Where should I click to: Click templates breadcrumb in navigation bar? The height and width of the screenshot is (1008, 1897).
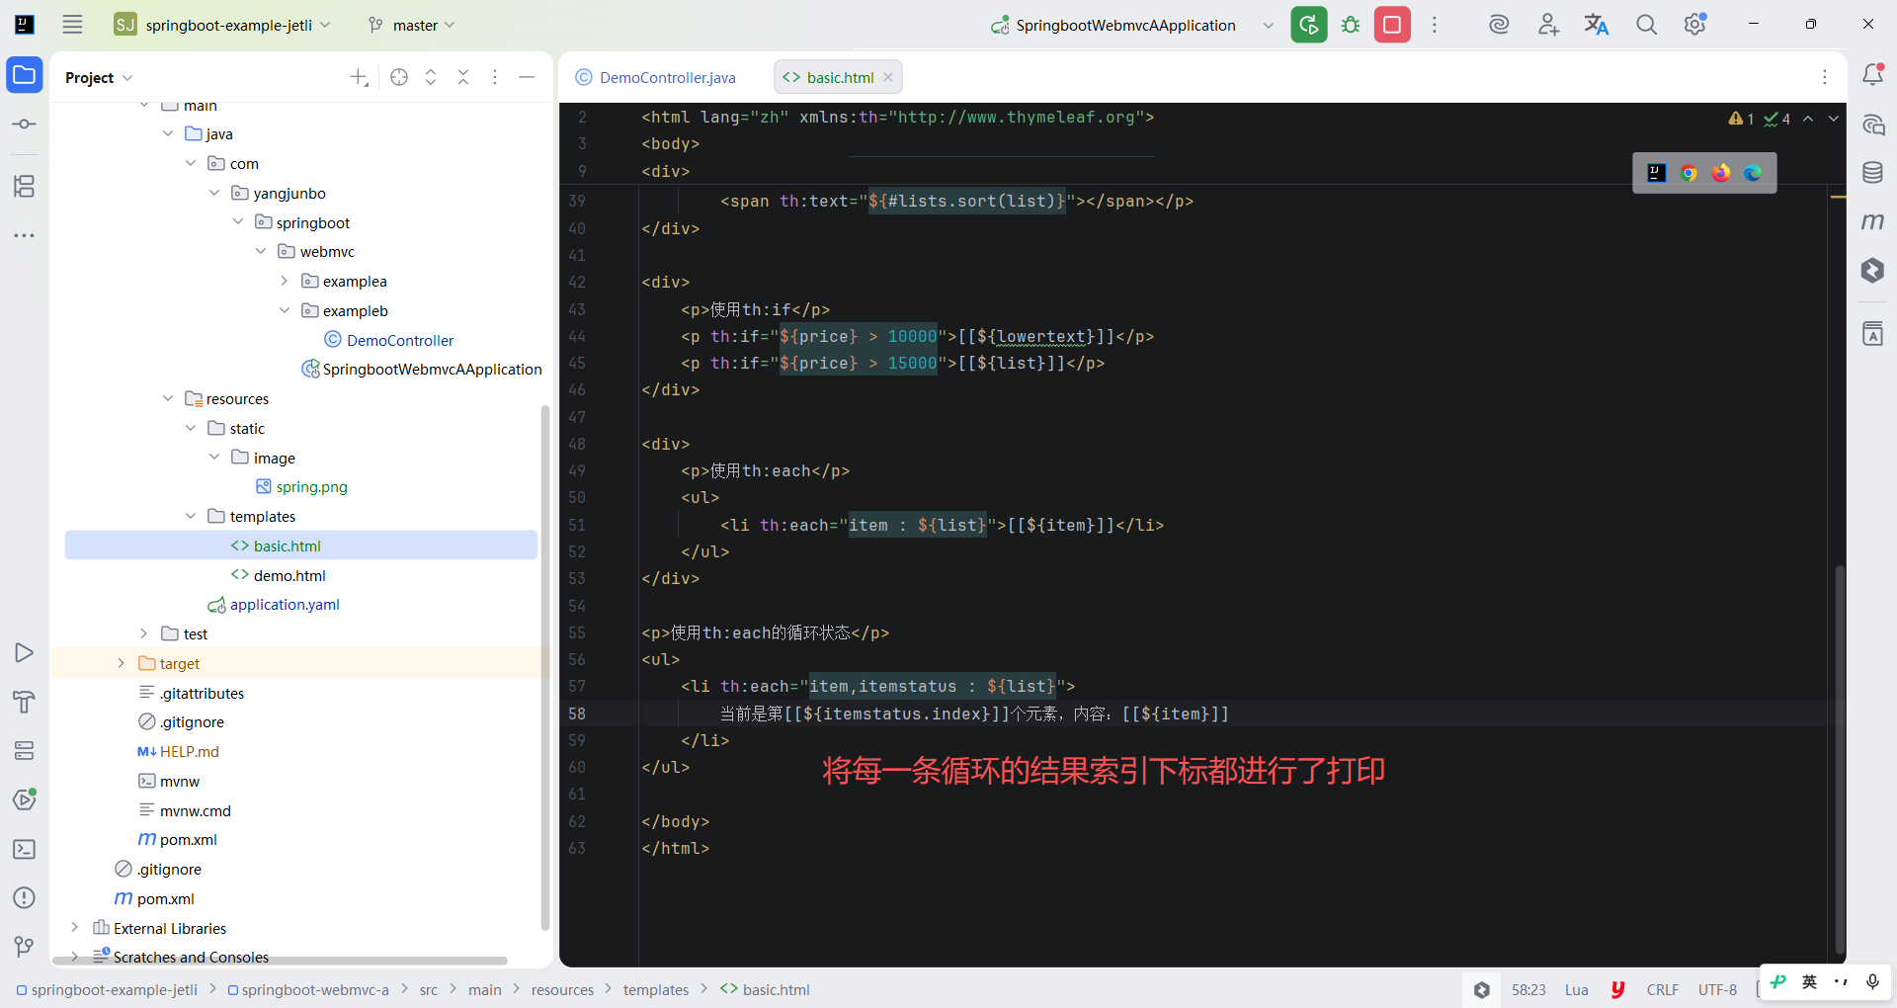[656, 989]
